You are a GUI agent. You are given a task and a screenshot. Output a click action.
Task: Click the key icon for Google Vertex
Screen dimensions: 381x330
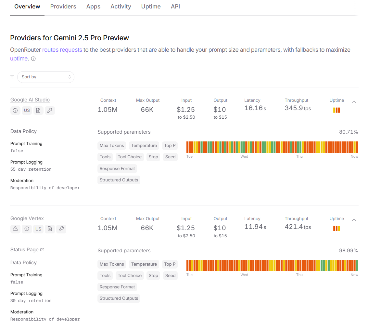click(x=61, y=229)
